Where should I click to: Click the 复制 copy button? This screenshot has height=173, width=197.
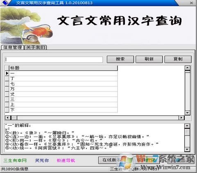pyautogui.click(x=178, y=59)
